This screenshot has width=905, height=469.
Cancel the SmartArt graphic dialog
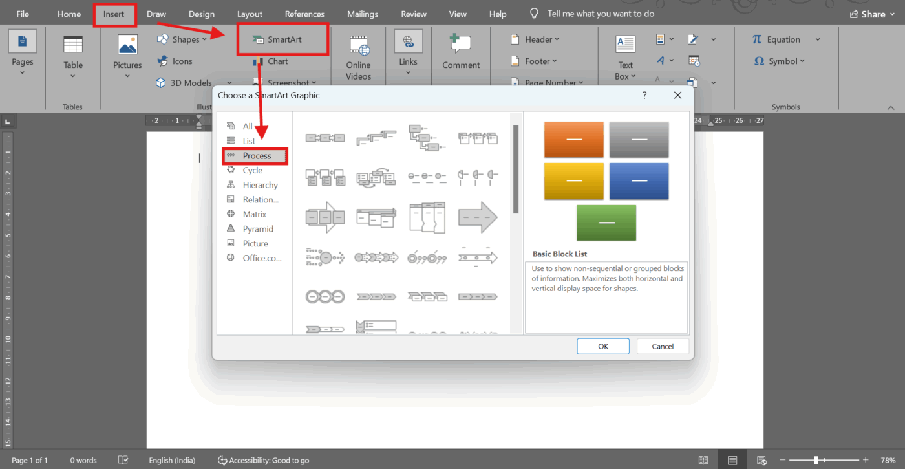663,345
